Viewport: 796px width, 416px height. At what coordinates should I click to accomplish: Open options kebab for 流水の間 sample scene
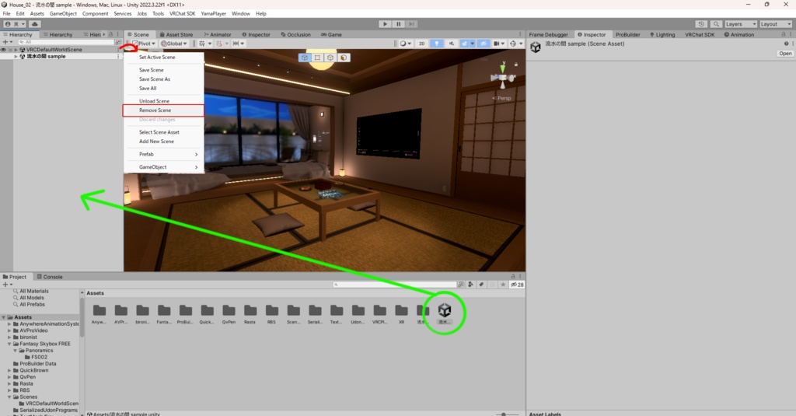pyautogui.click(x=118, y=57)
